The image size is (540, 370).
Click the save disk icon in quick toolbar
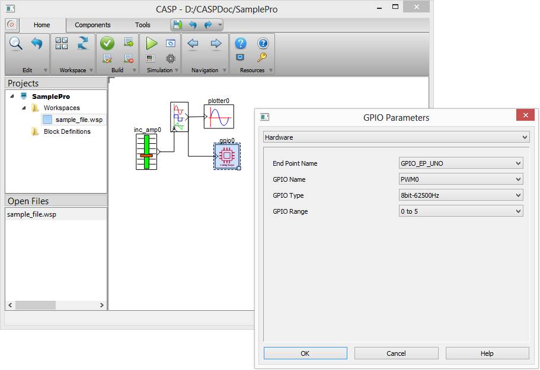(177, 25)
